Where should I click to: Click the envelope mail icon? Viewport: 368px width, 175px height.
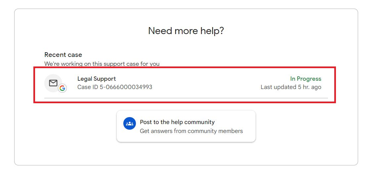click(x=53, y=83)
